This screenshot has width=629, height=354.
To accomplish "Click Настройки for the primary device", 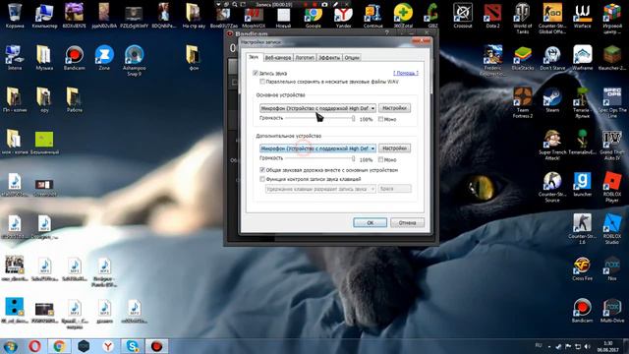I will 394,108.
